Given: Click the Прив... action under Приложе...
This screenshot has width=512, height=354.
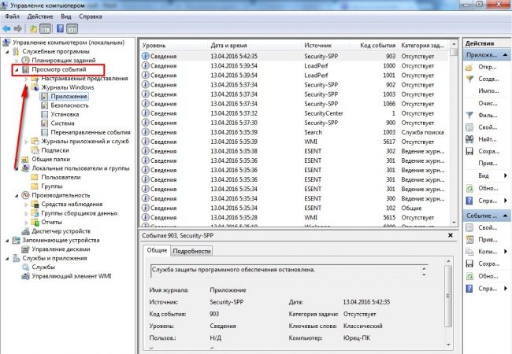Looking at the screenshot, I should pos(488,164).
